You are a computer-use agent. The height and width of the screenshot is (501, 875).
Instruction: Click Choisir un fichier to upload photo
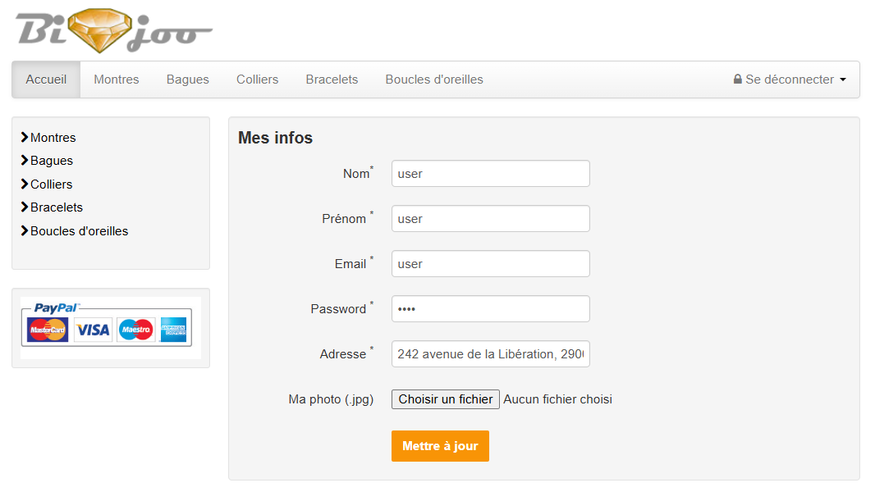445,399
